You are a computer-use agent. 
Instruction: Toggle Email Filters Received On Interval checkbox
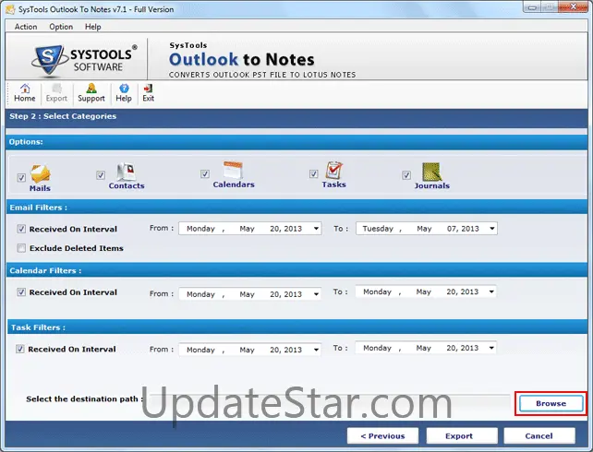[21, 229]
